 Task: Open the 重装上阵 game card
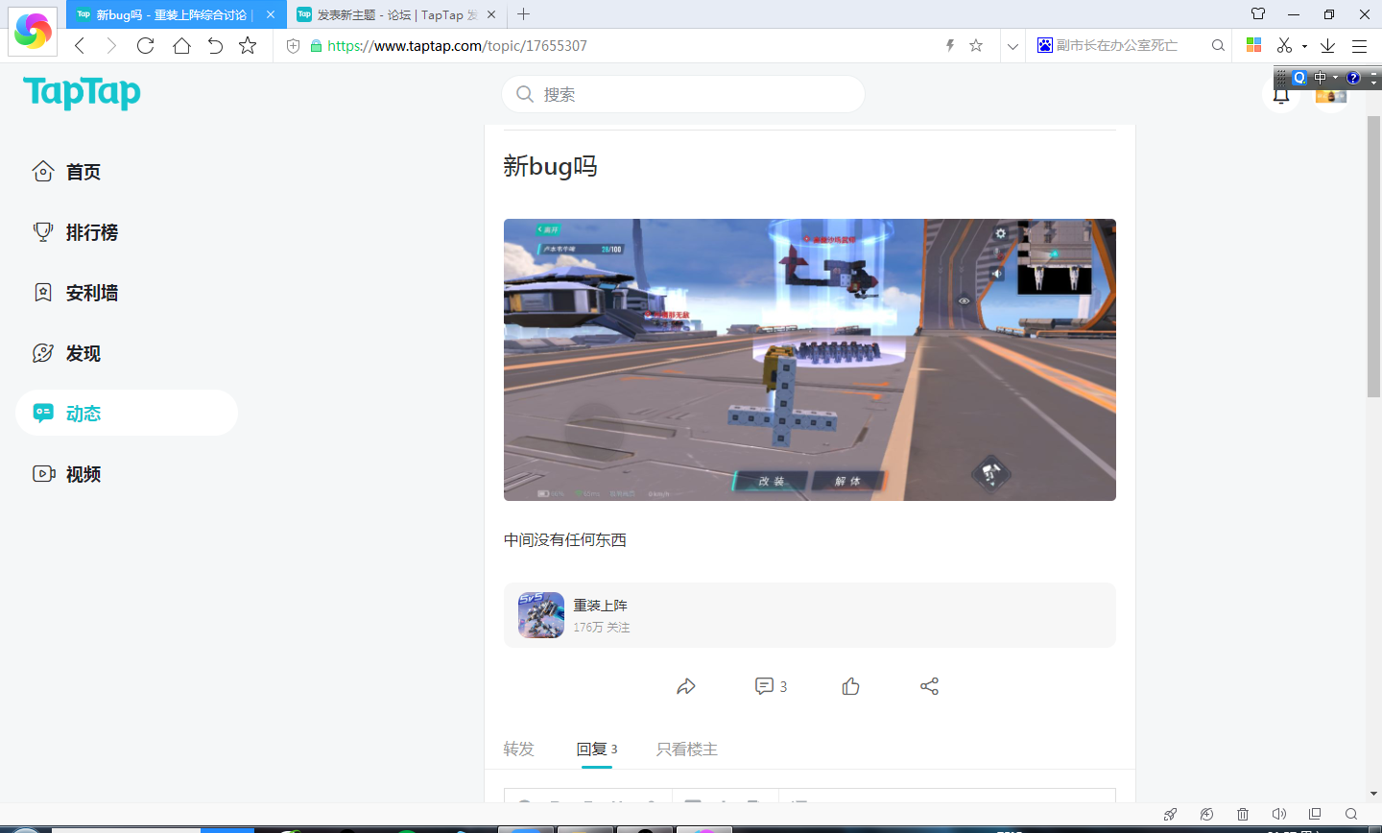[810, 615]
